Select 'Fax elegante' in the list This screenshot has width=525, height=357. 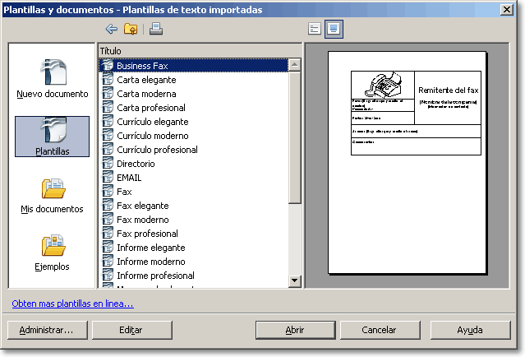143,206
